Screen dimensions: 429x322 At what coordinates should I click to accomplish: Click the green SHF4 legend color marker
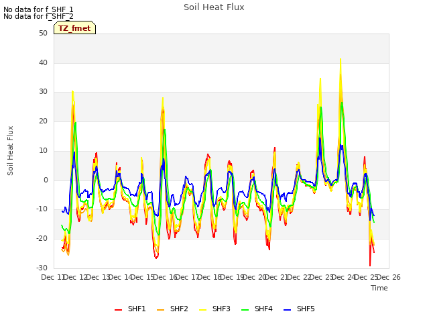245,310
